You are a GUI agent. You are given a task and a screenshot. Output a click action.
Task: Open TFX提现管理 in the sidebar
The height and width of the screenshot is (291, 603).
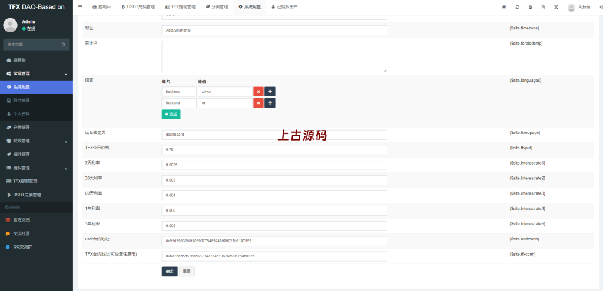tap(37, 181)
